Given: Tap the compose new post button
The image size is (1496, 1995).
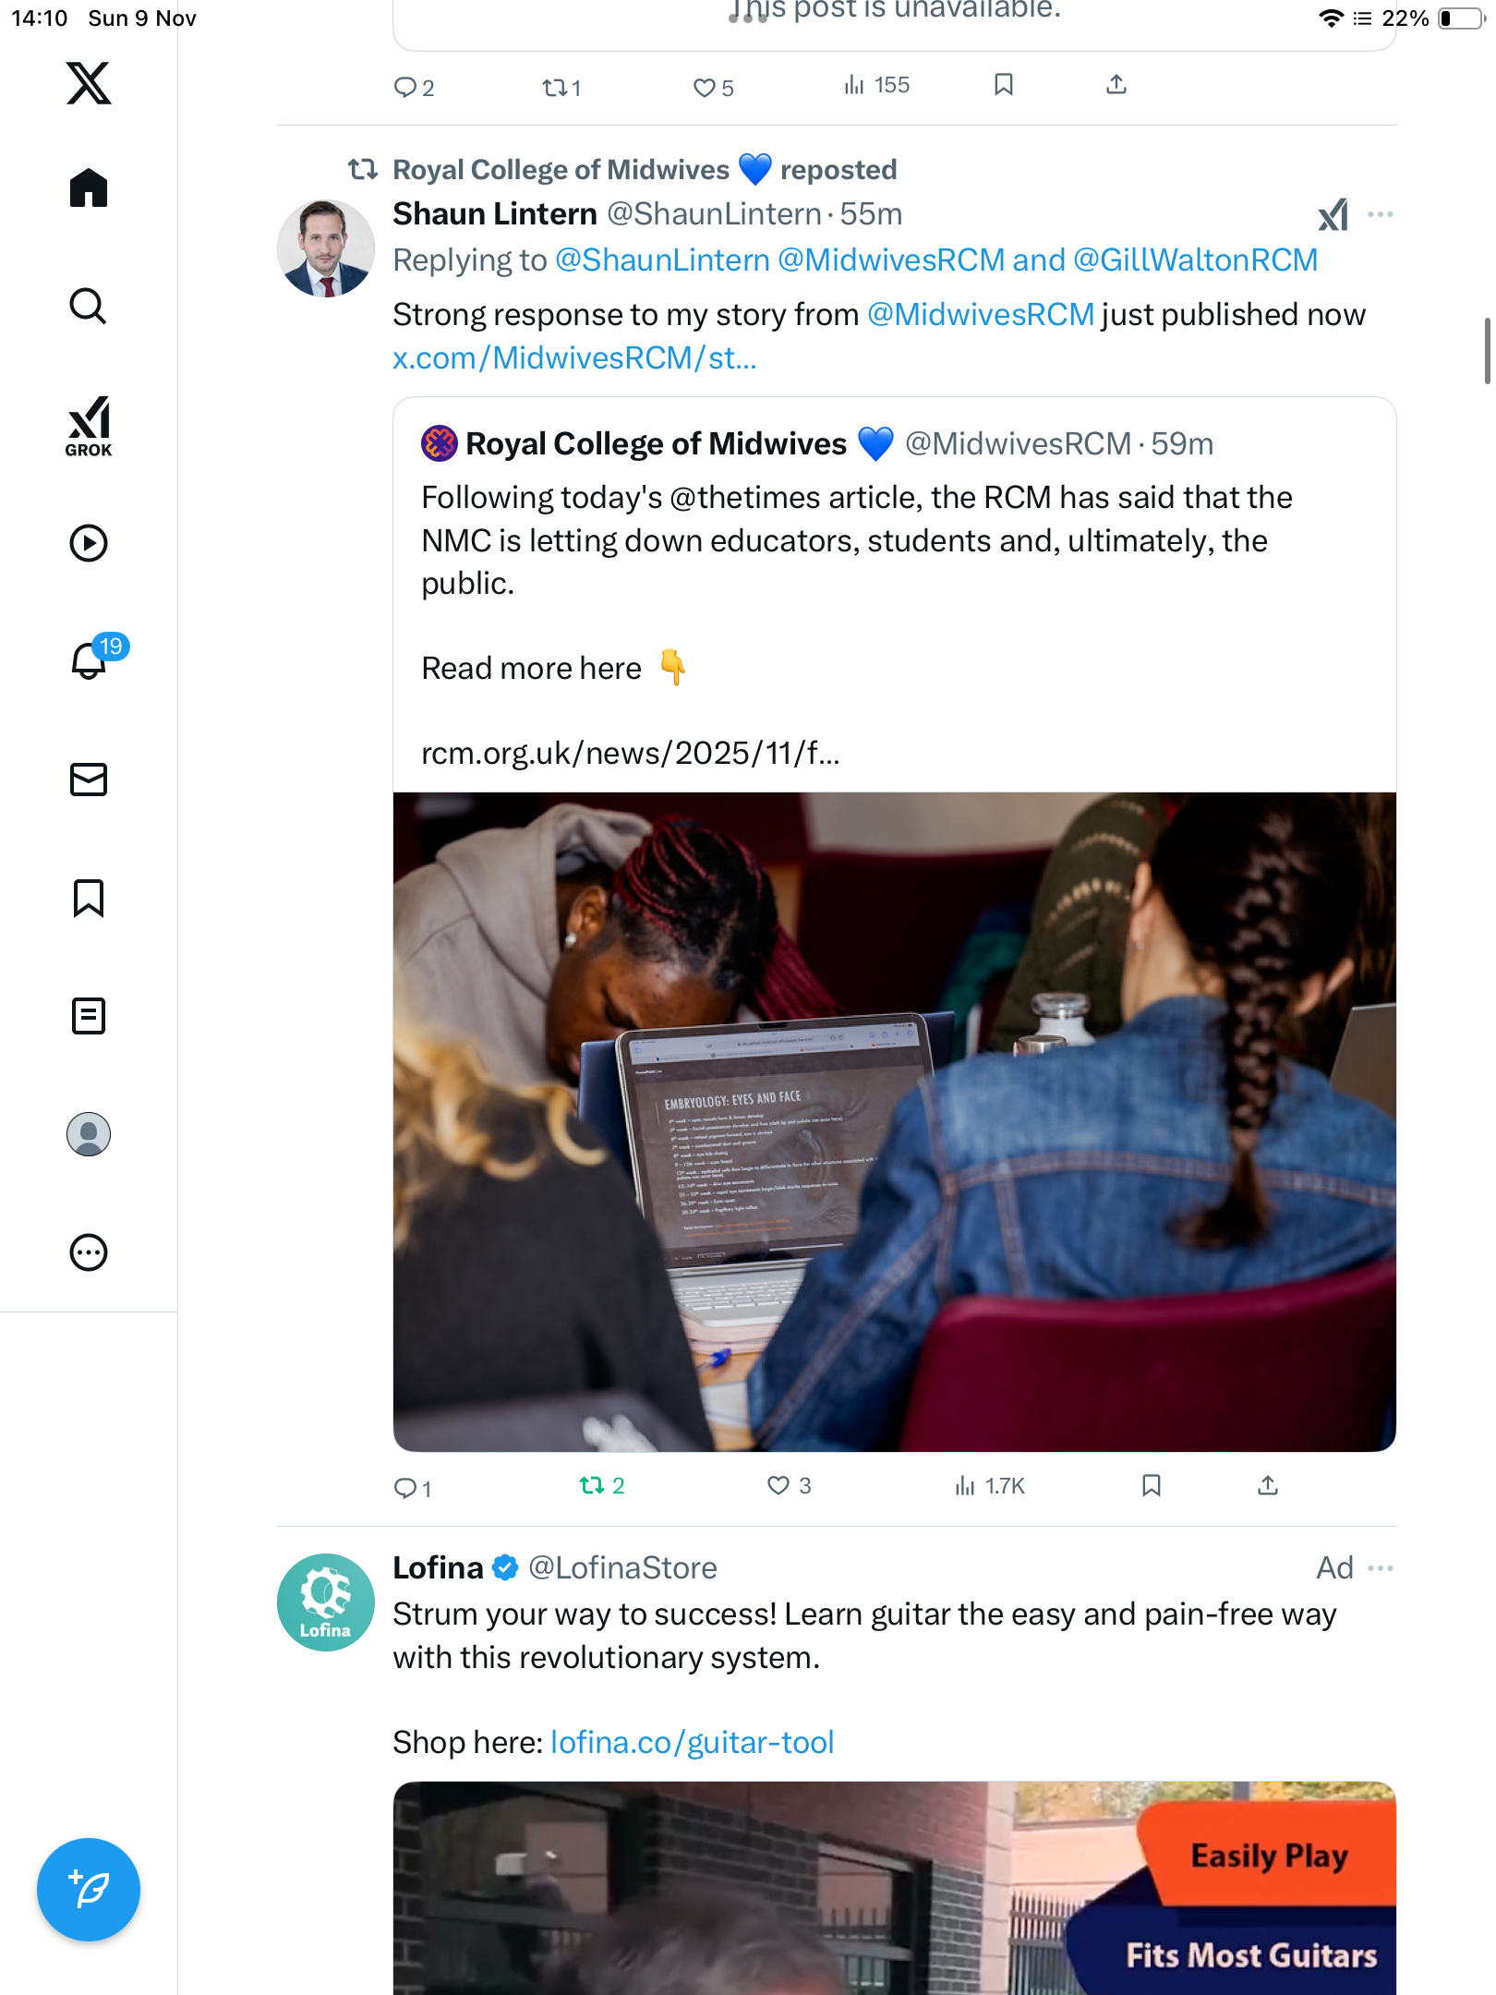Looking at the screenshot, I should tap(89, 1889).
